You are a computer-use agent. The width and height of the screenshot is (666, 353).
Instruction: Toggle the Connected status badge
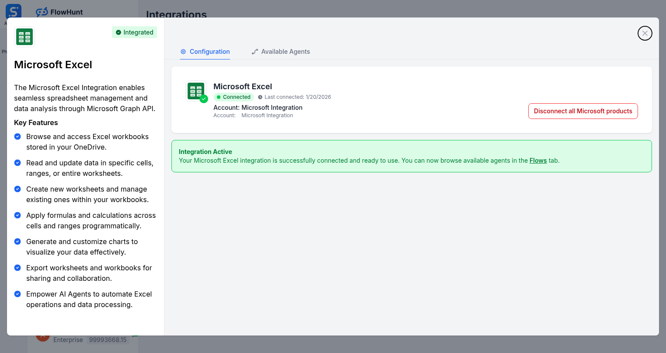click(x=234, y=97)
